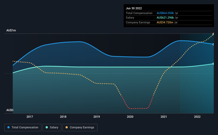This screenshot has width=218, height=135.
Task: Click the 2020 x-axis label
Action: [130, 117]
